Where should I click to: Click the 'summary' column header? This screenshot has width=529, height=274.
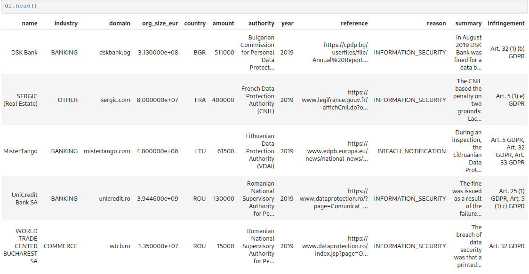[468, 23]
